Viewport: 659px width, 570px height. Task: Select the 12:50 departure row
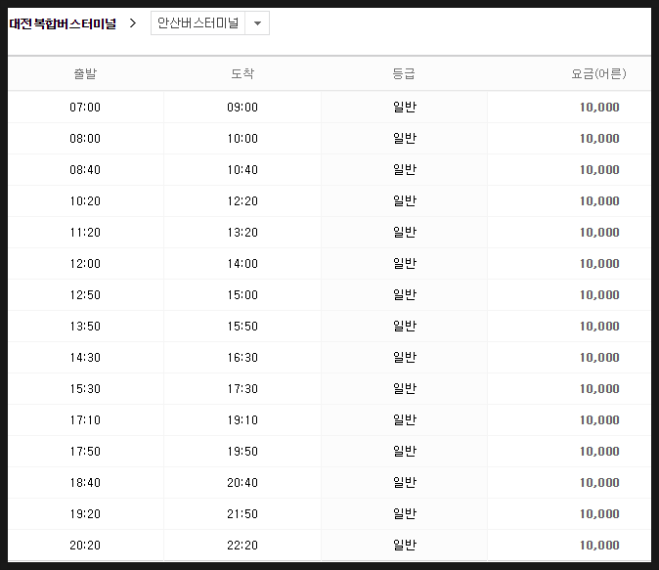pos(329,294)
